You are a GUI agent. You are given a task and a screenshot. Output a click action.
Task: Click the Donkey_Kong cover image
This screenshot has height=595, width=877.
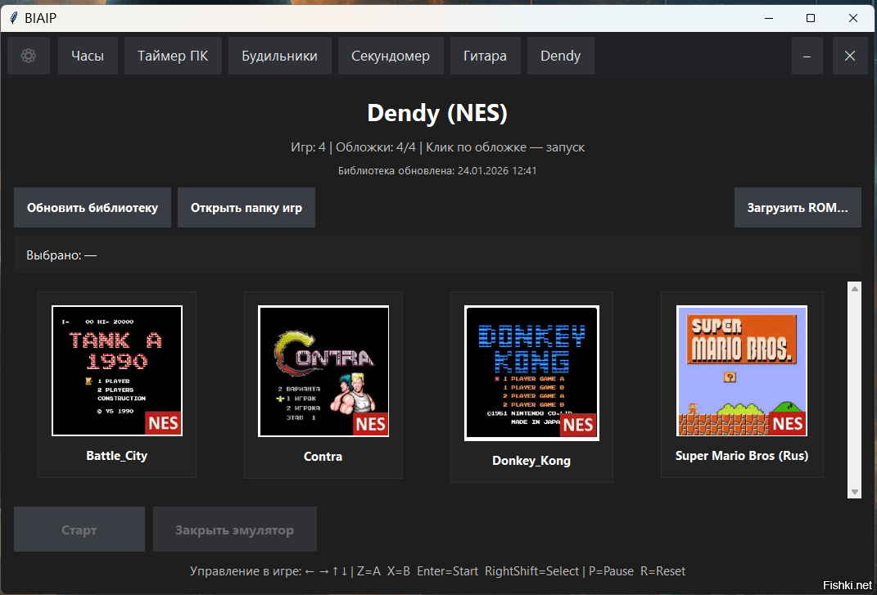[531, 373]
